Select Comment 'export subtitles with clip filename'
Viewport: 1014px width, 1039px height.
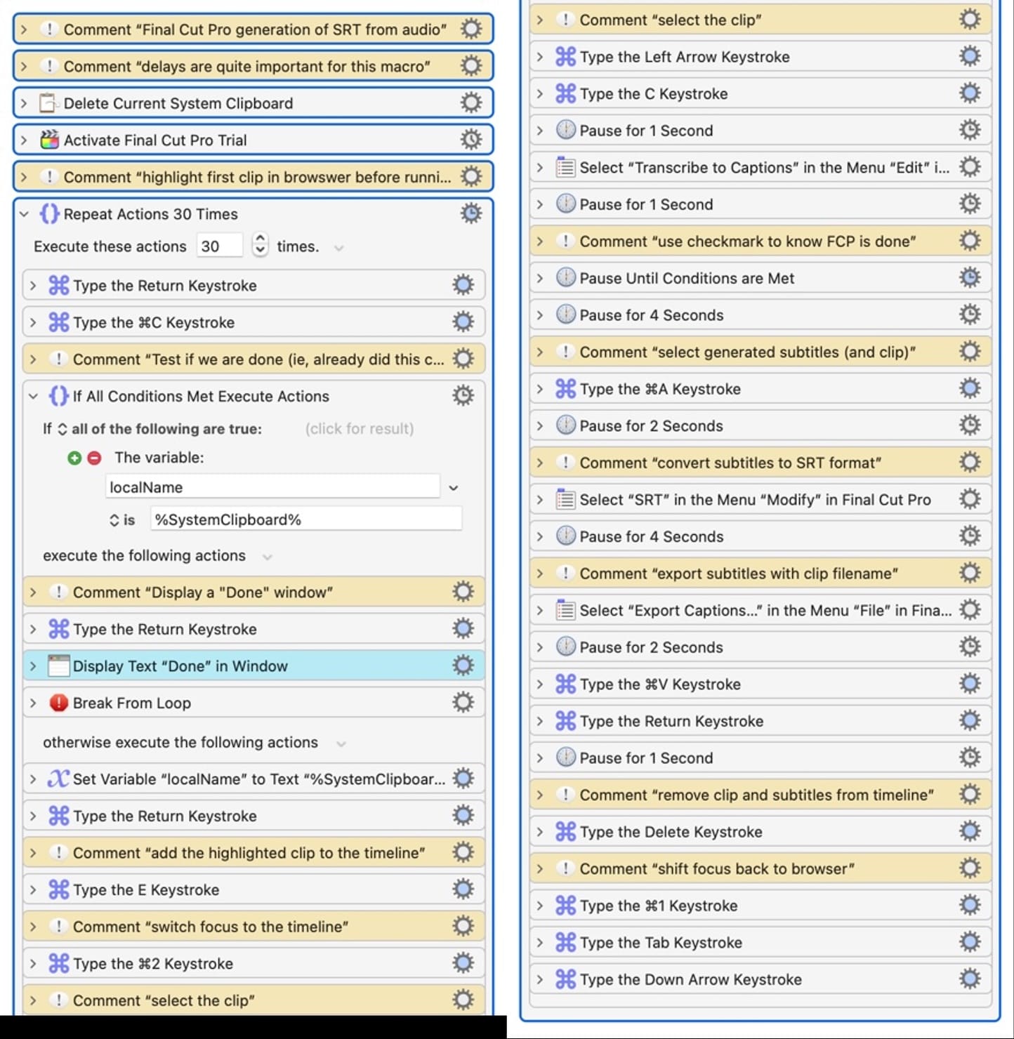point(760,573)
